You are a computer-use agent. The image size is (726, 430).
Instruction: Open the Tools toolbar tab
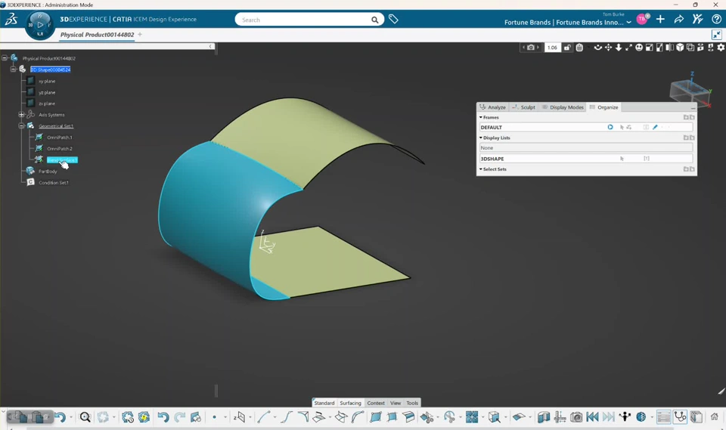pyautogui.click(x=412, y=403)
